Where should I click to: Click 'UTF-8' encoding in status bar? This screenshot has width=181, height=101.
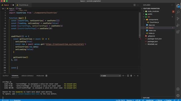click(x=138, y=100)
